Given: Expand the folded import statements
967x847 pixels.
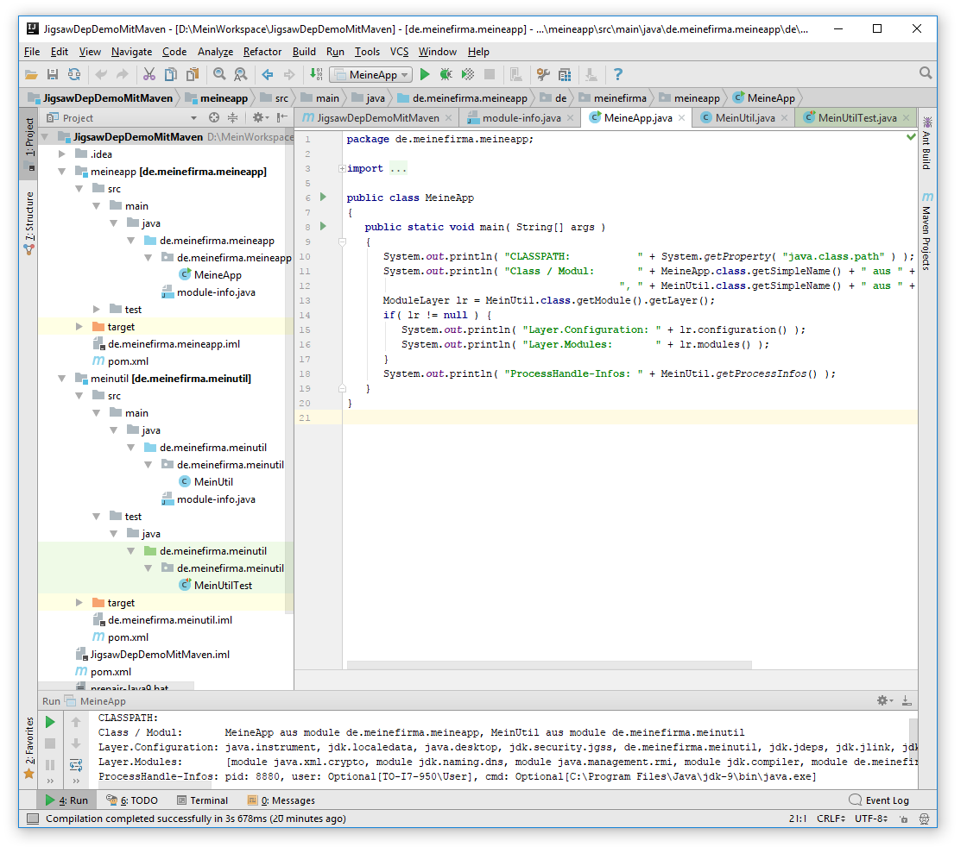Looking at the screenshot, I should (342, 168).
